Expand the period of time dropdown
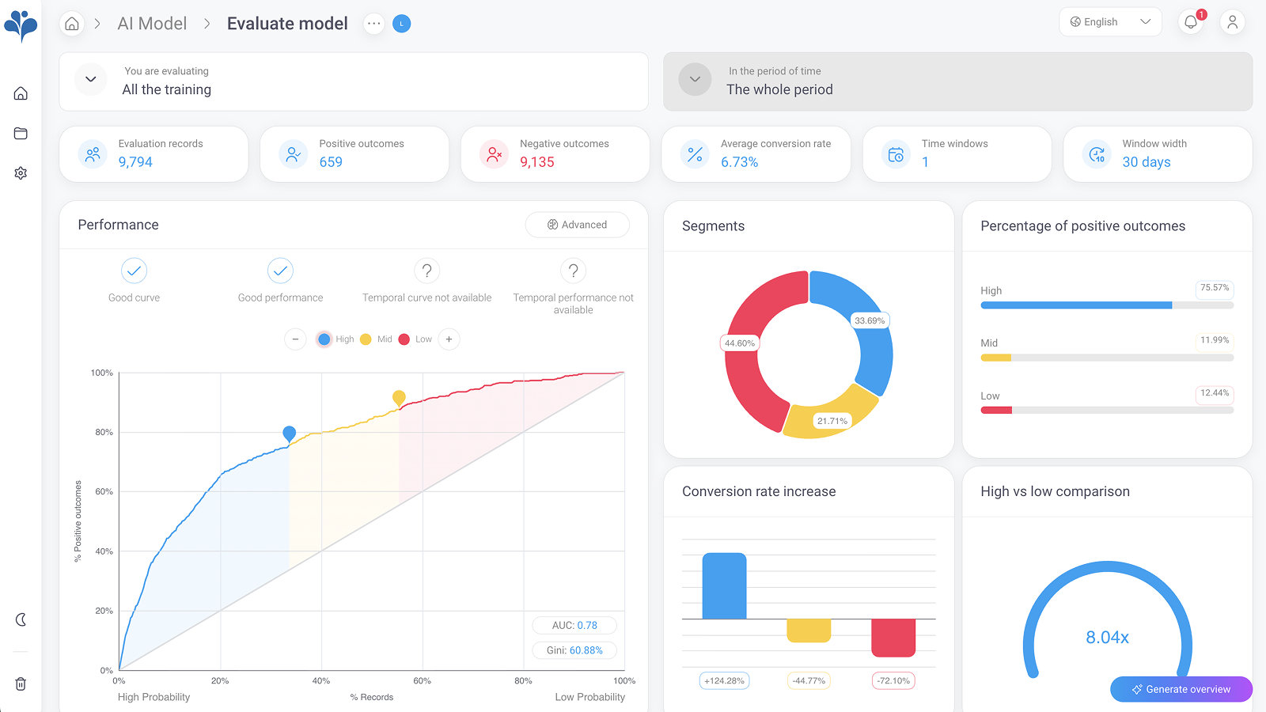The width and height of the screenshot is (1266, 712). [x=695, y=79]
